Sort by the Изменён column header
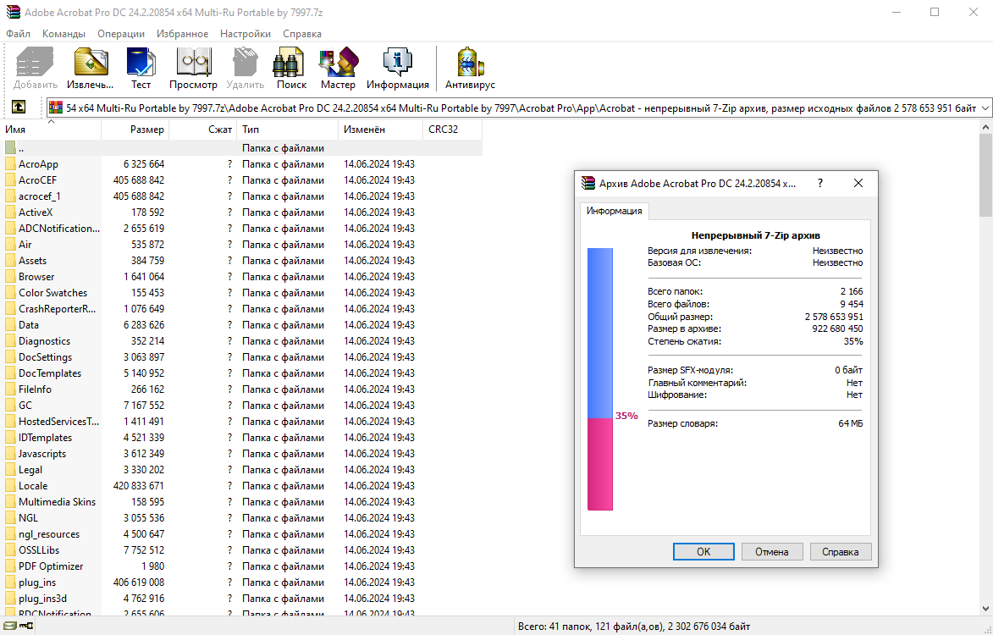Viewport: 993px width, 635px height. pos(381,130)
